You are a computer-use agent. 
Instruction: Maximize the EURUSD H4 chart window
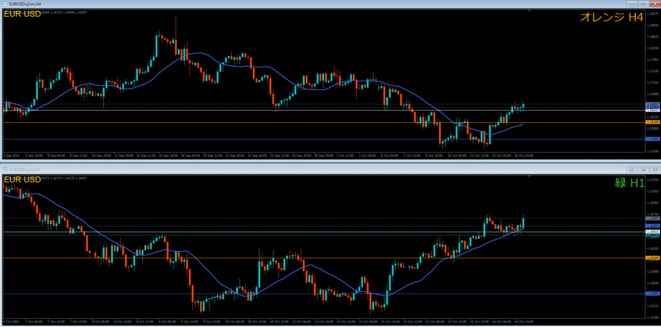[x=642, y=4]
